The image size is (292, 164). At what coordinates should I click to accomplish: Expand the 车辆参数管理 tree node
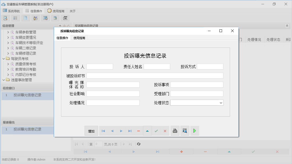click(8, 32)
